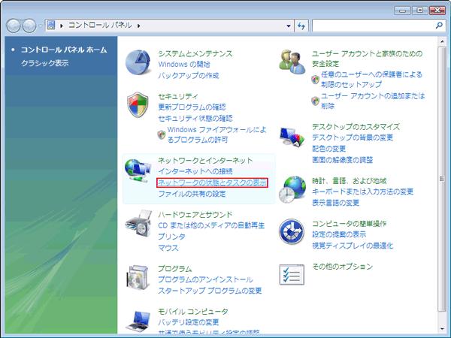Click ファイルの共有の設定 link
The image size is (451, 338).
192,194
